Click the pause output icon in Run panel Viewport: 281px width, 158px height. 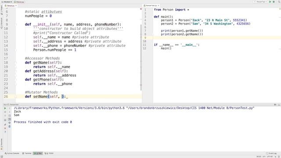pos(5,115)
